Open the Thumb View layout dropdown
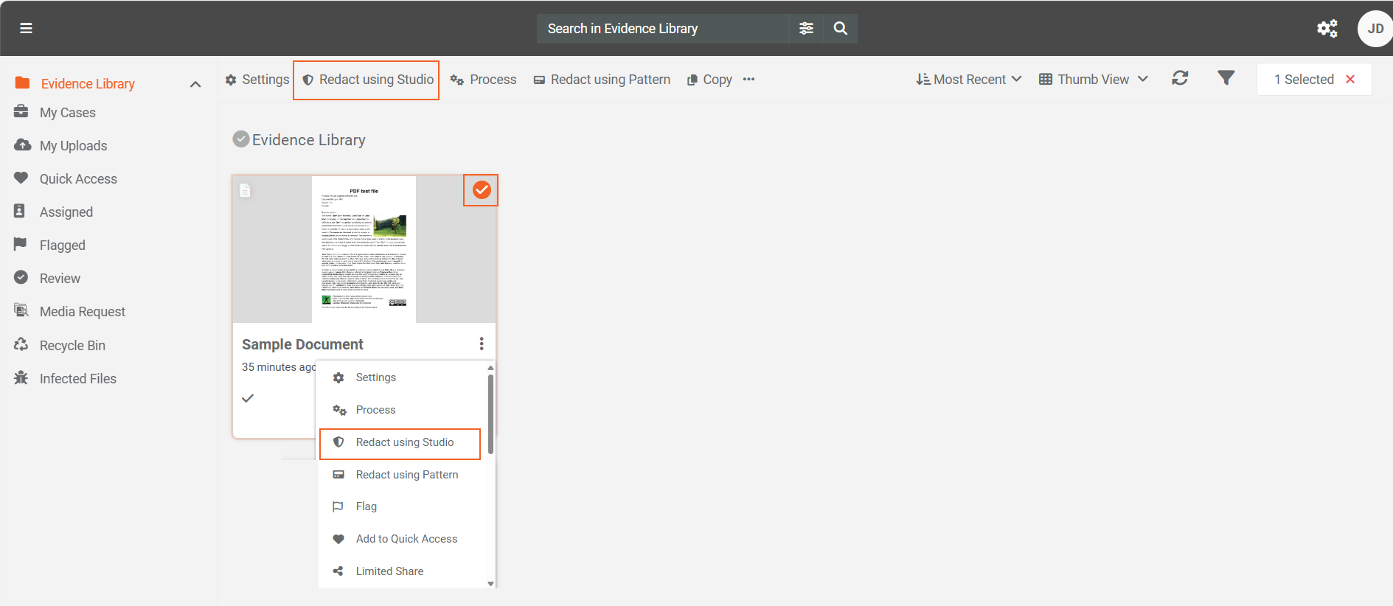Viewport: 1393px width, 606px height. (x=1093, y=80)
